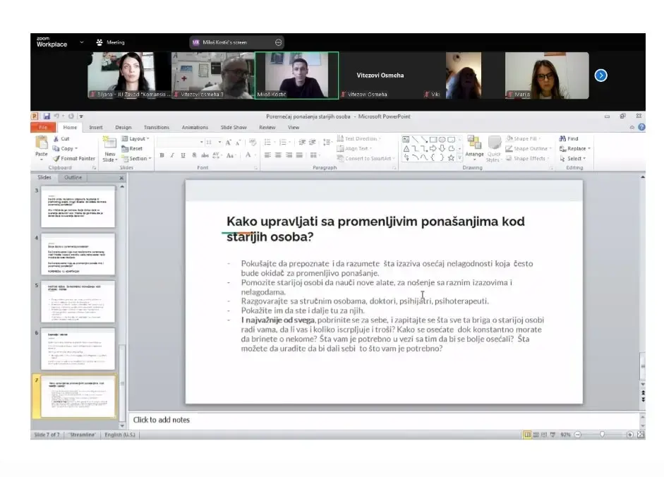Click the New Slide icon
This screenshot has width=664, height=477.
[x=109, y=143]
